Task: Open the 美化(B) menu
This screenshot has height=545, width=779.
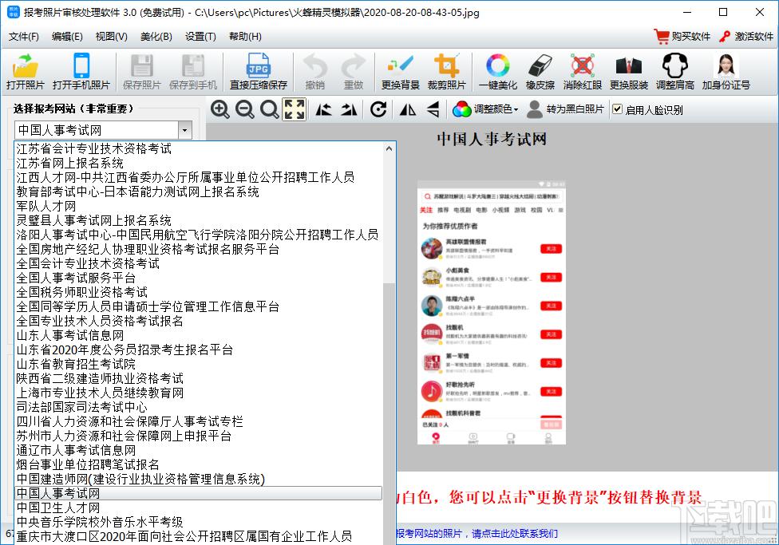Action: pyautogui.click(x=156, y=36)
